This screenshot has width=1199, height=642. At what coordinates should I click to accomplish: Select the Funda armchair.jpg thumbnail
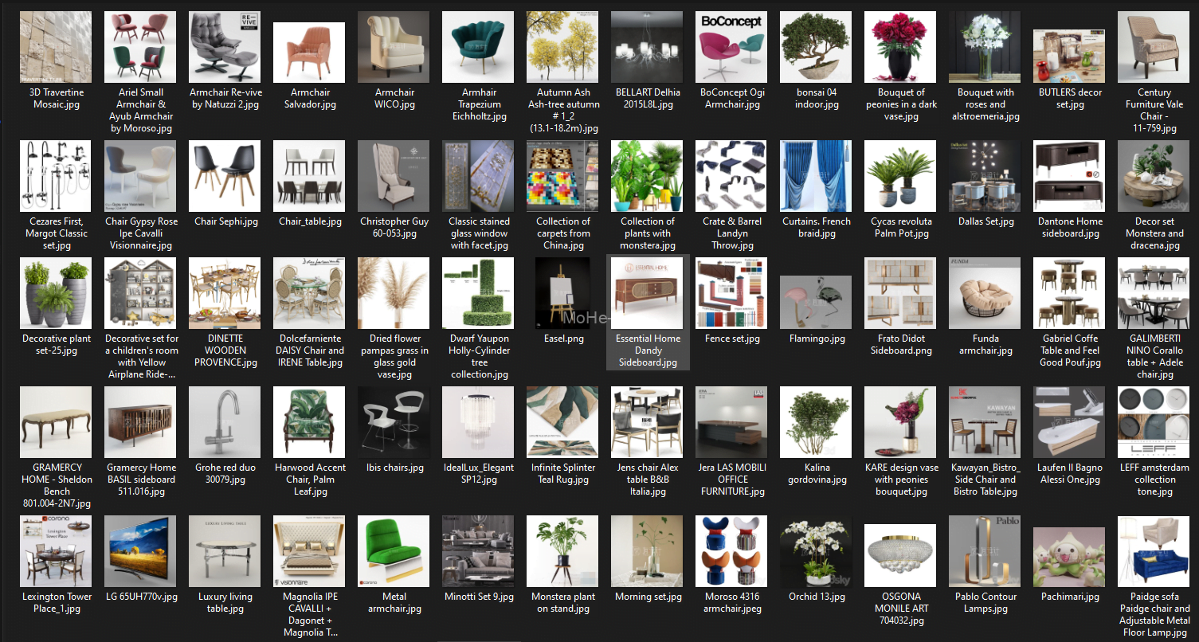pos(985,293)
